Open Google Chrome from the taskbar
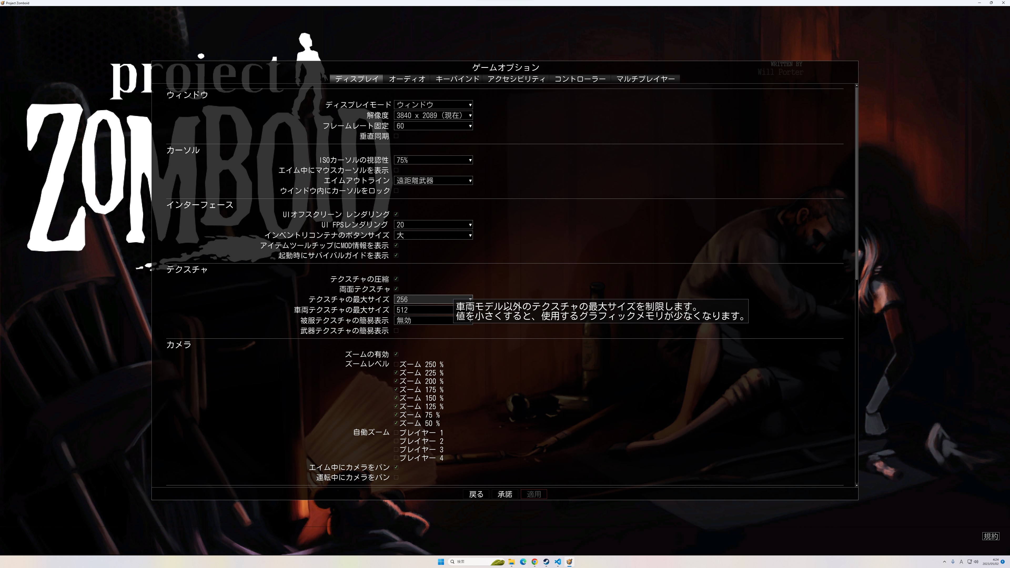This screenshot has width=1010, height=568. 534,562
